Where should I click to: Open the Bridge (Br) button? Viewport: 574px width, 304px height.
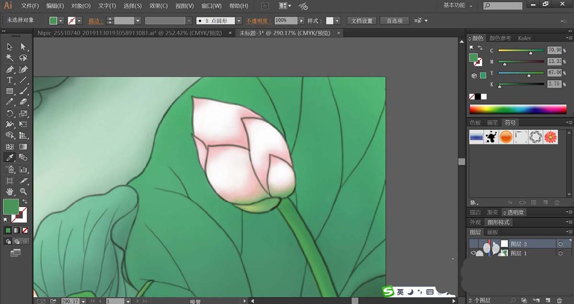coord(266,6)
